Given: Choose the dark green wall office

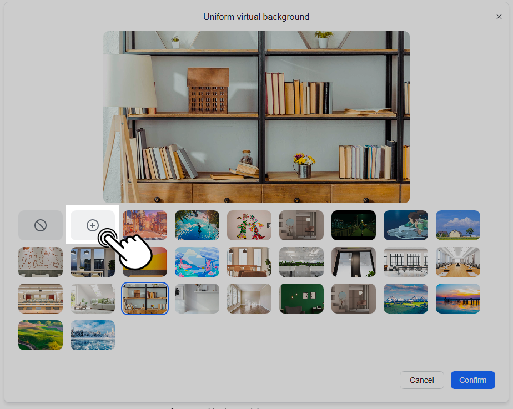Looking at the screenshot, I should point(301,299).
